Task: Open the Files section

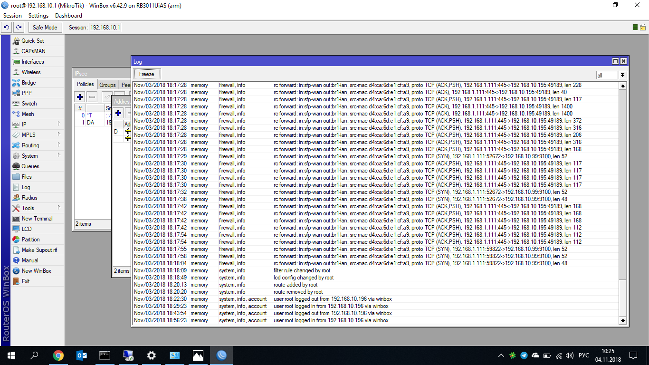Action: pyautogui.click(x=38, y=177)
